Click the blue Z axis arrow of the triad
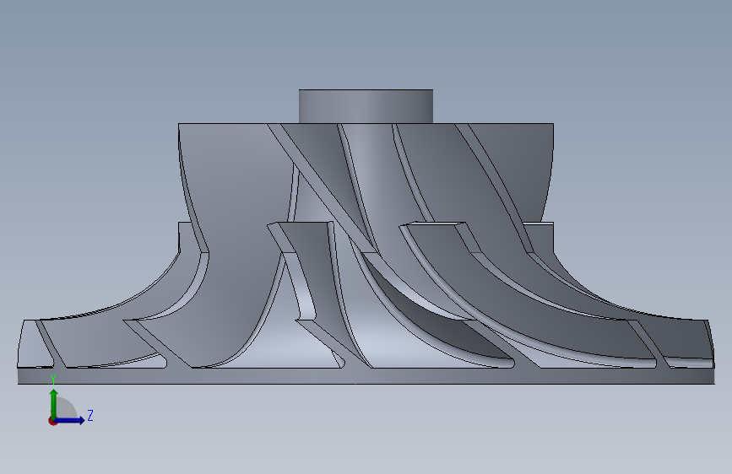This screenshot has height=474, width=732. coord(70,420)
